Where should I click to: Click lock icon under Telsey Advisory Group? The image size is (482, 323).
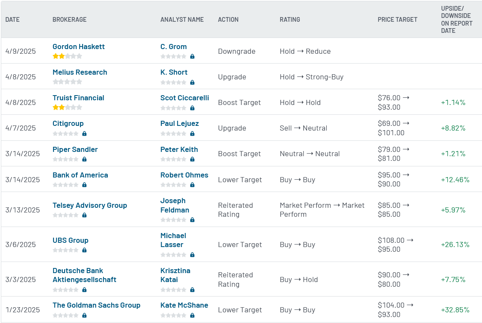coord(84,215)
